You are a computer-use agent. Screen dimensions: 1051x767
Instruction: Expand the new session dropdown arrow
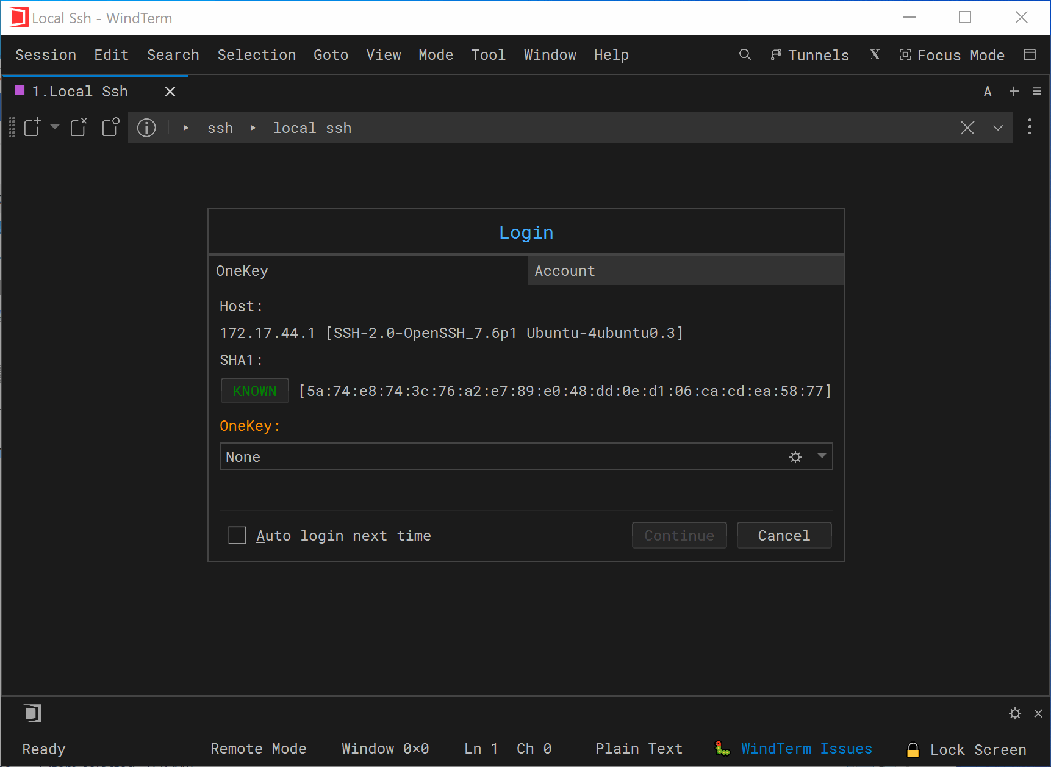pyautogui.click(x=55, y=128)
